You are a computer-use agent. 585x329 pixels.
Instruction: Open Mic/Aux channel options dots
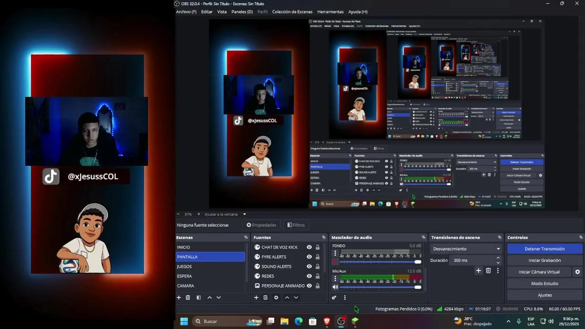[x=335, y=278]
